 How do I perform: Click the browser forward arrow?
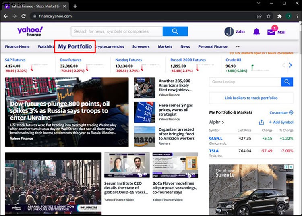[14, 16]
